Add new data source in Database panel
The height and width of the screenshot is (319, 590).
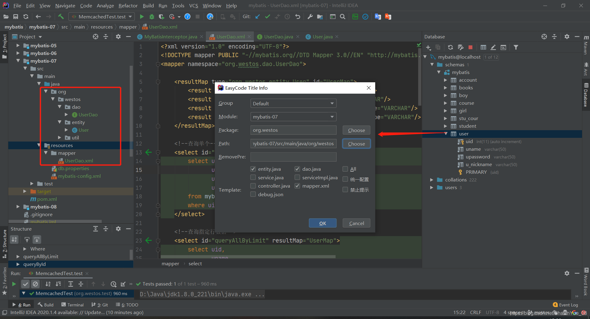click(428, 47)
